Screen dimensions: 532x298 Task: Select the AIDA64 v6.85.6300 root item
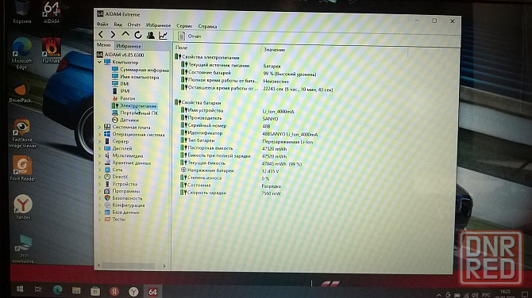tap(121, 55)
